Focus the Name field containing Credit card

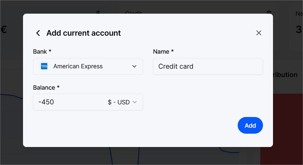coord(208,66)
